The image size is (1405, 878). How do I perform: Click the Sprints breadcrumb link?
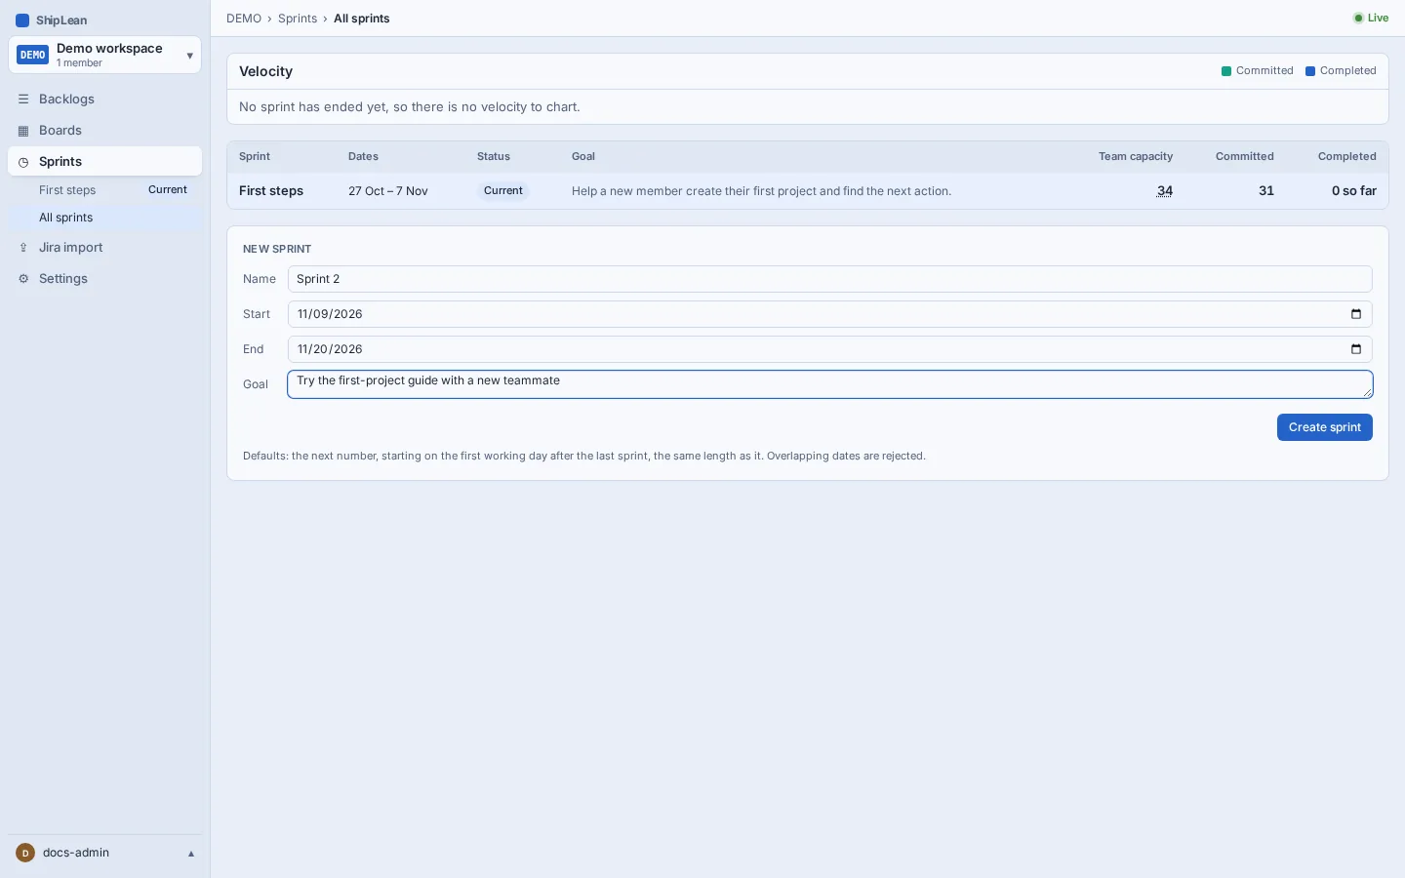pyautogui.click(x=298, y=19)
